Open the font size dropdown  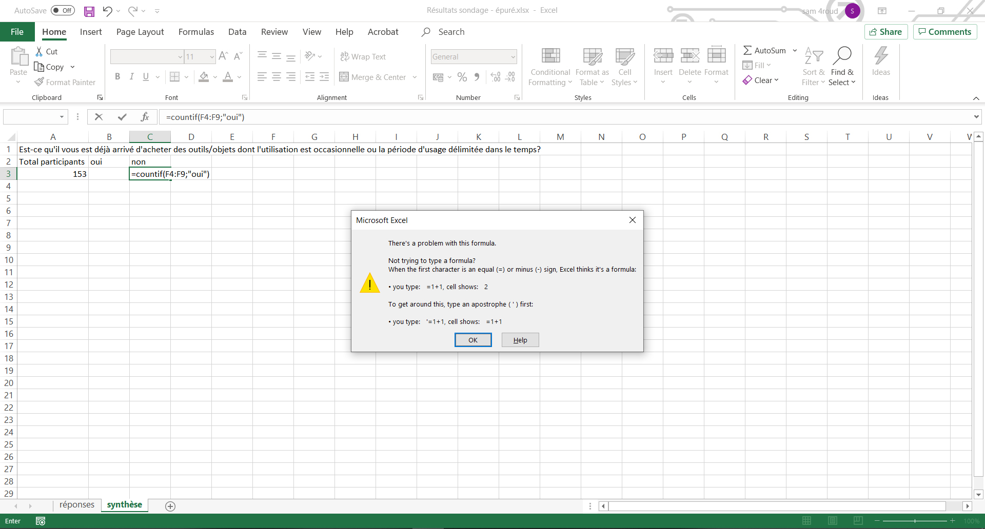tap(212, 57)
